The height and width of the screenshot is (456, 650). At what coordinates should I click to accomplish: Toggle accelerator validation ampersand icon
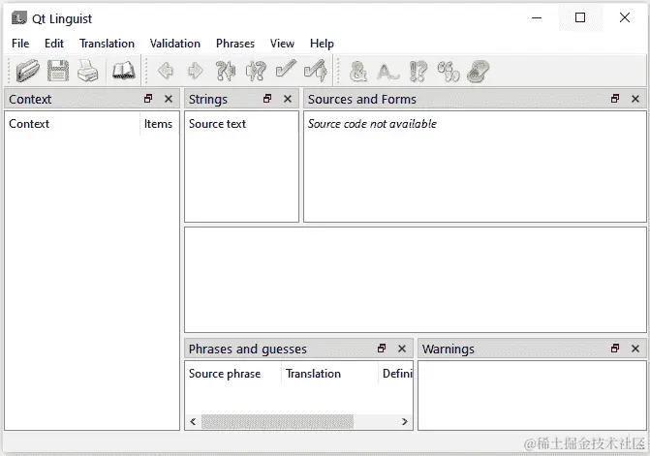pos(358,72)
